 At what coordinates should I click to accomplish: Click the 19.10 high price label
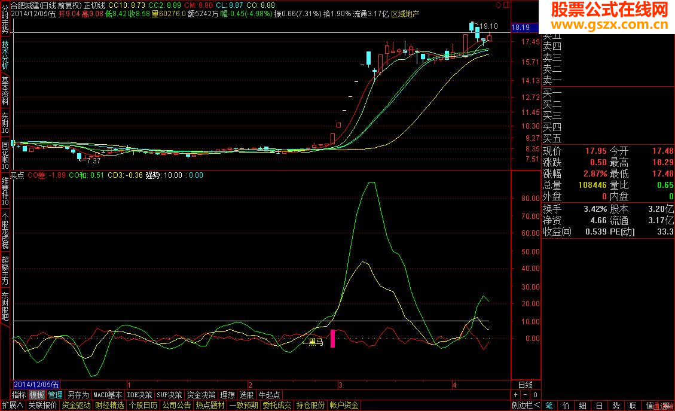(488, 26)
